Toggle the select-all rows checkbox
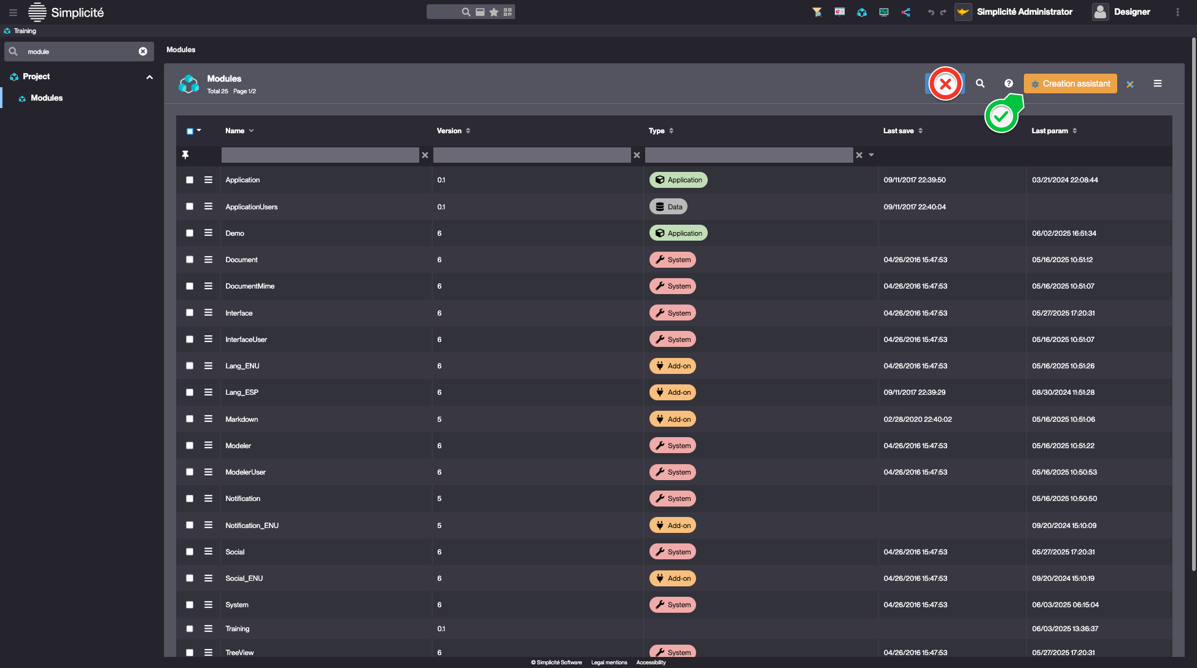 point(190,131)
